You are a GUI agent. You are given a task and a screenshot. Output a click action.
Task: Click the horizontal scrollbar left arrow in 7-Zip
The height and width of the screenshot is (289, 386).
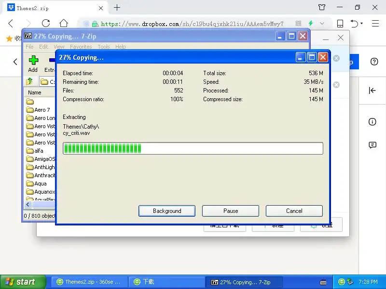coord(28,204)
